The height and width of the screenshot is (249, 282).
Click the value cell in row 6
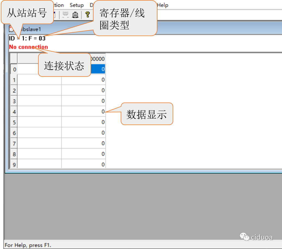pos(83,133)
